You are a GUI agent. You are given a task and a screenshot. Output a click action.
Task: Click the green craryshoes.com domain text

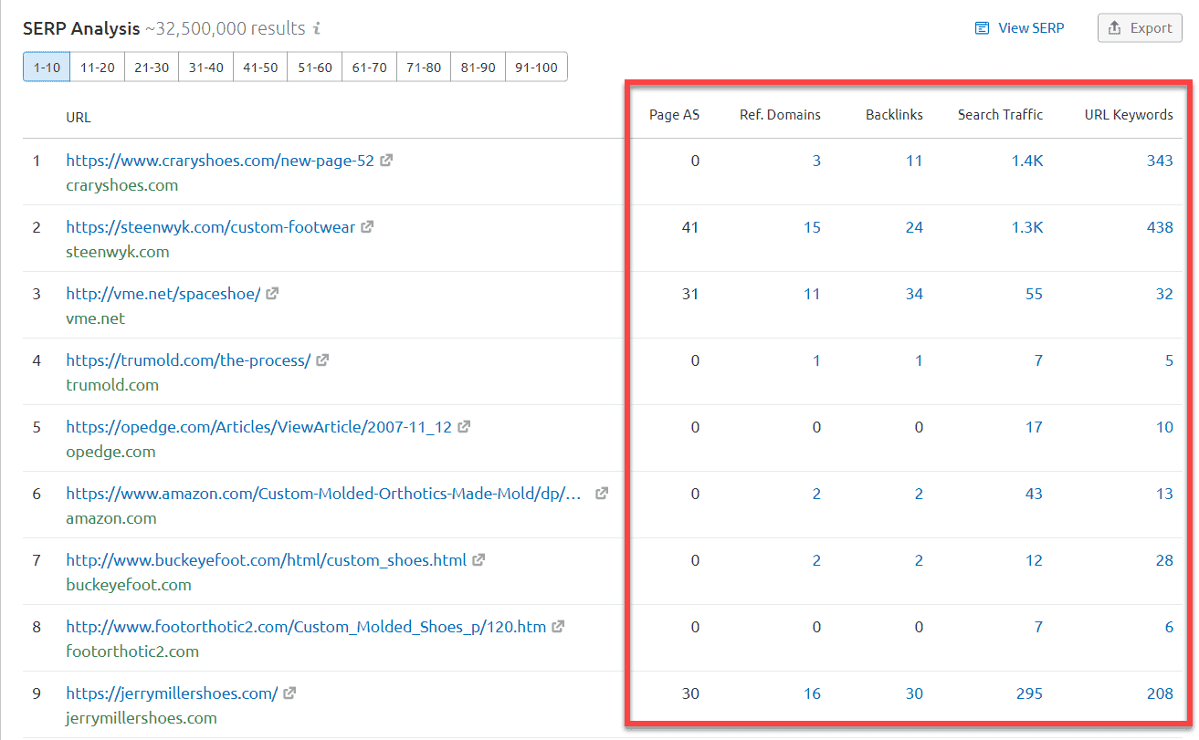coord(121,185)
